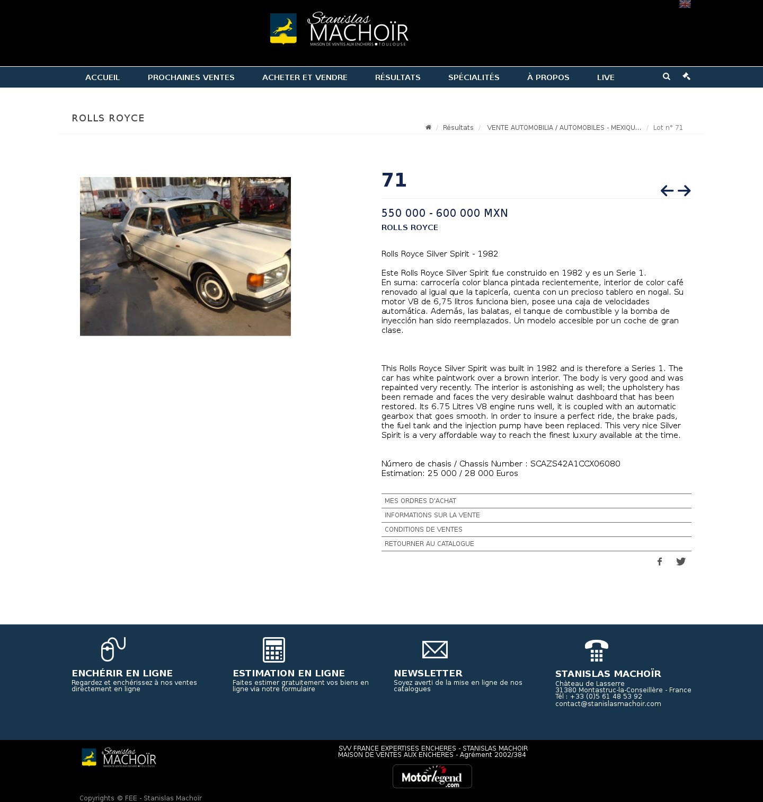Go to home via breadcrumb house icon

pos(428,127)
